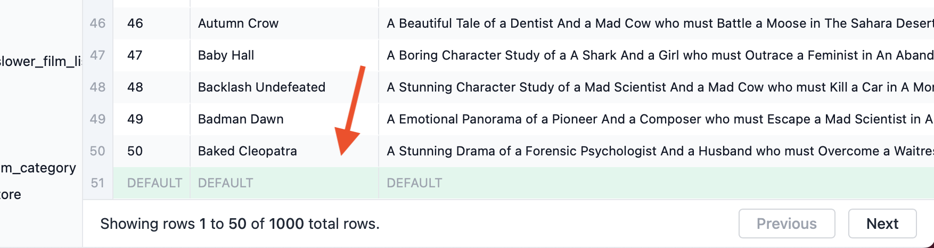
Task: Click the disabled Previous page button
Action: (786, 224)
